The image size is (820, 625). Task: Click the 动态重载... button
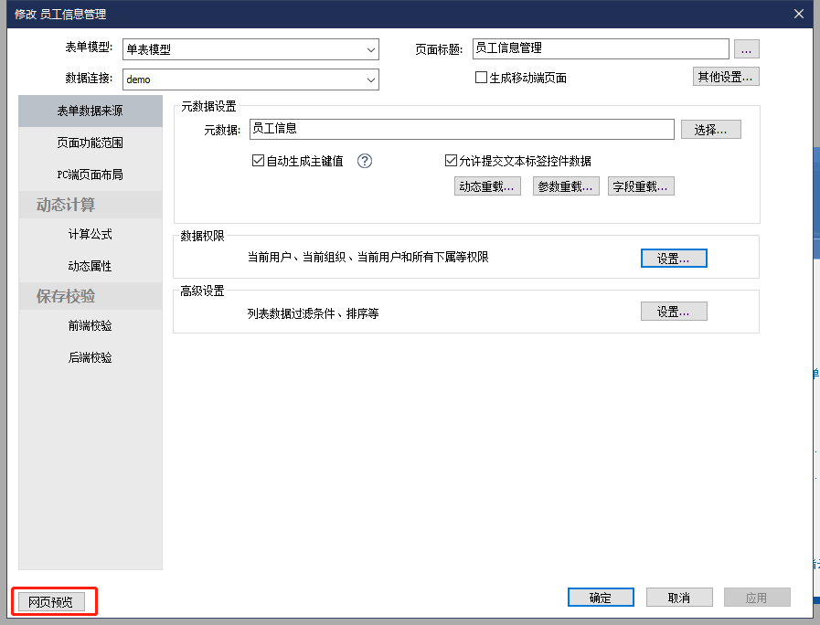click(x=486, y=186)
